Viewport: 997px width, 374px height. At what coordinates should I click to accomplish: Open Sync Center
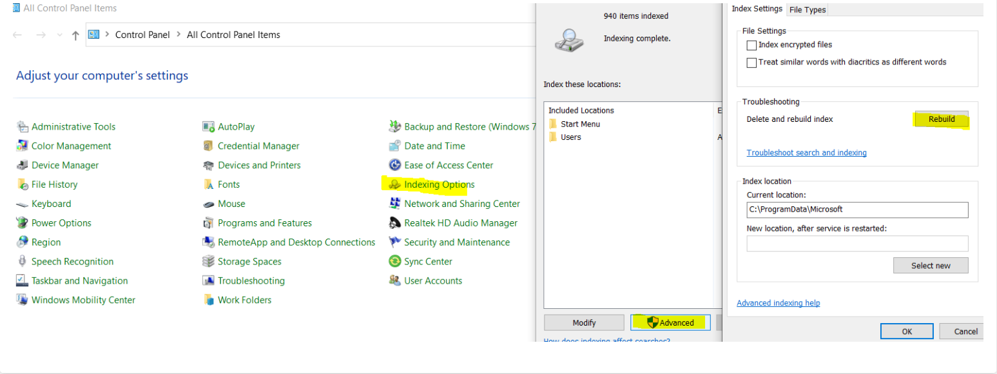(x=427, y=261)
